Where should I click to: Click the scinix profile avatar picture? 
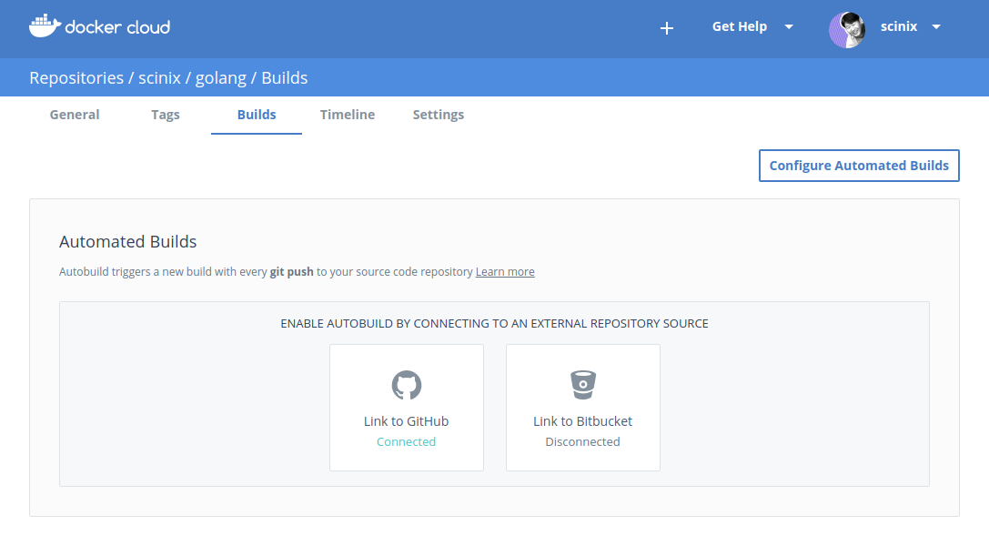pos(846,29)
